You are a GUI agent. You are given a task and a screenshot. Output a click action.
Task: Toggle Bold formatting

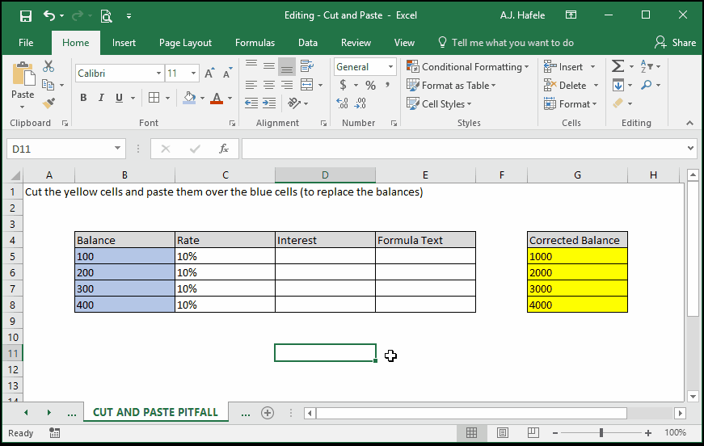(83, 98)
